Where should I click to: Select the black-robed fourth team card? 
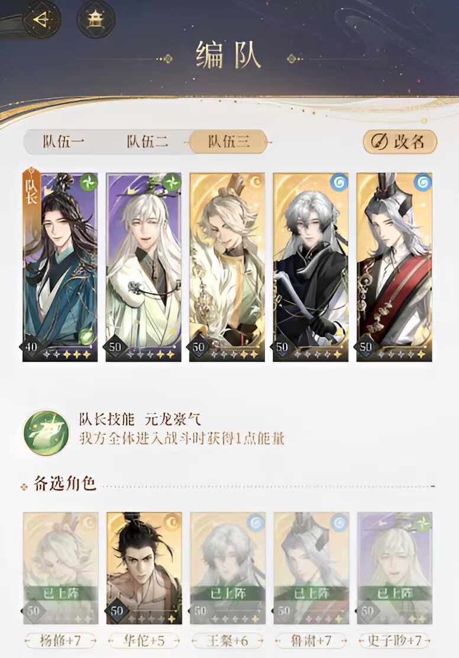(311, 267)
